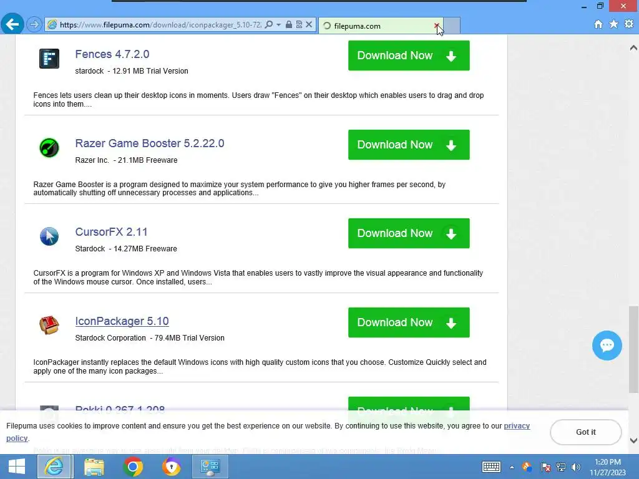Viewport: 639px width, 479px height.
Task: Toggle the compatibility view icon
Action: click(x=299, y=25)
